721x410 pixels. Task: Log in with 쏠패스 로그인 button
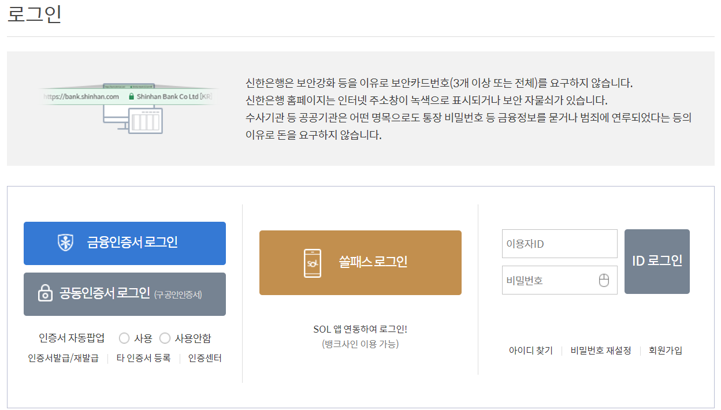pos(360,263)
